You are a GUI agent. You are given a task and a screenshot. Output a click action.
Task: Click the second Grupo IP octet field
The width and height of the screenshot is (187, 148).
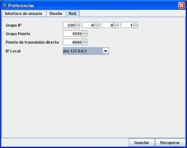coord(88,25)
